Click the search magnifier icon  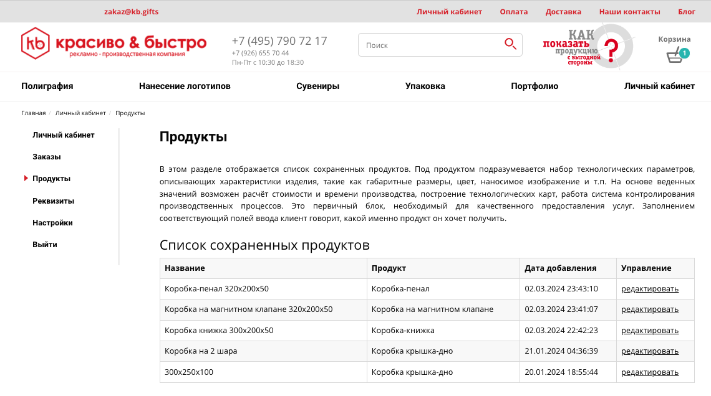pyautogui.click(x=510, y=44)
